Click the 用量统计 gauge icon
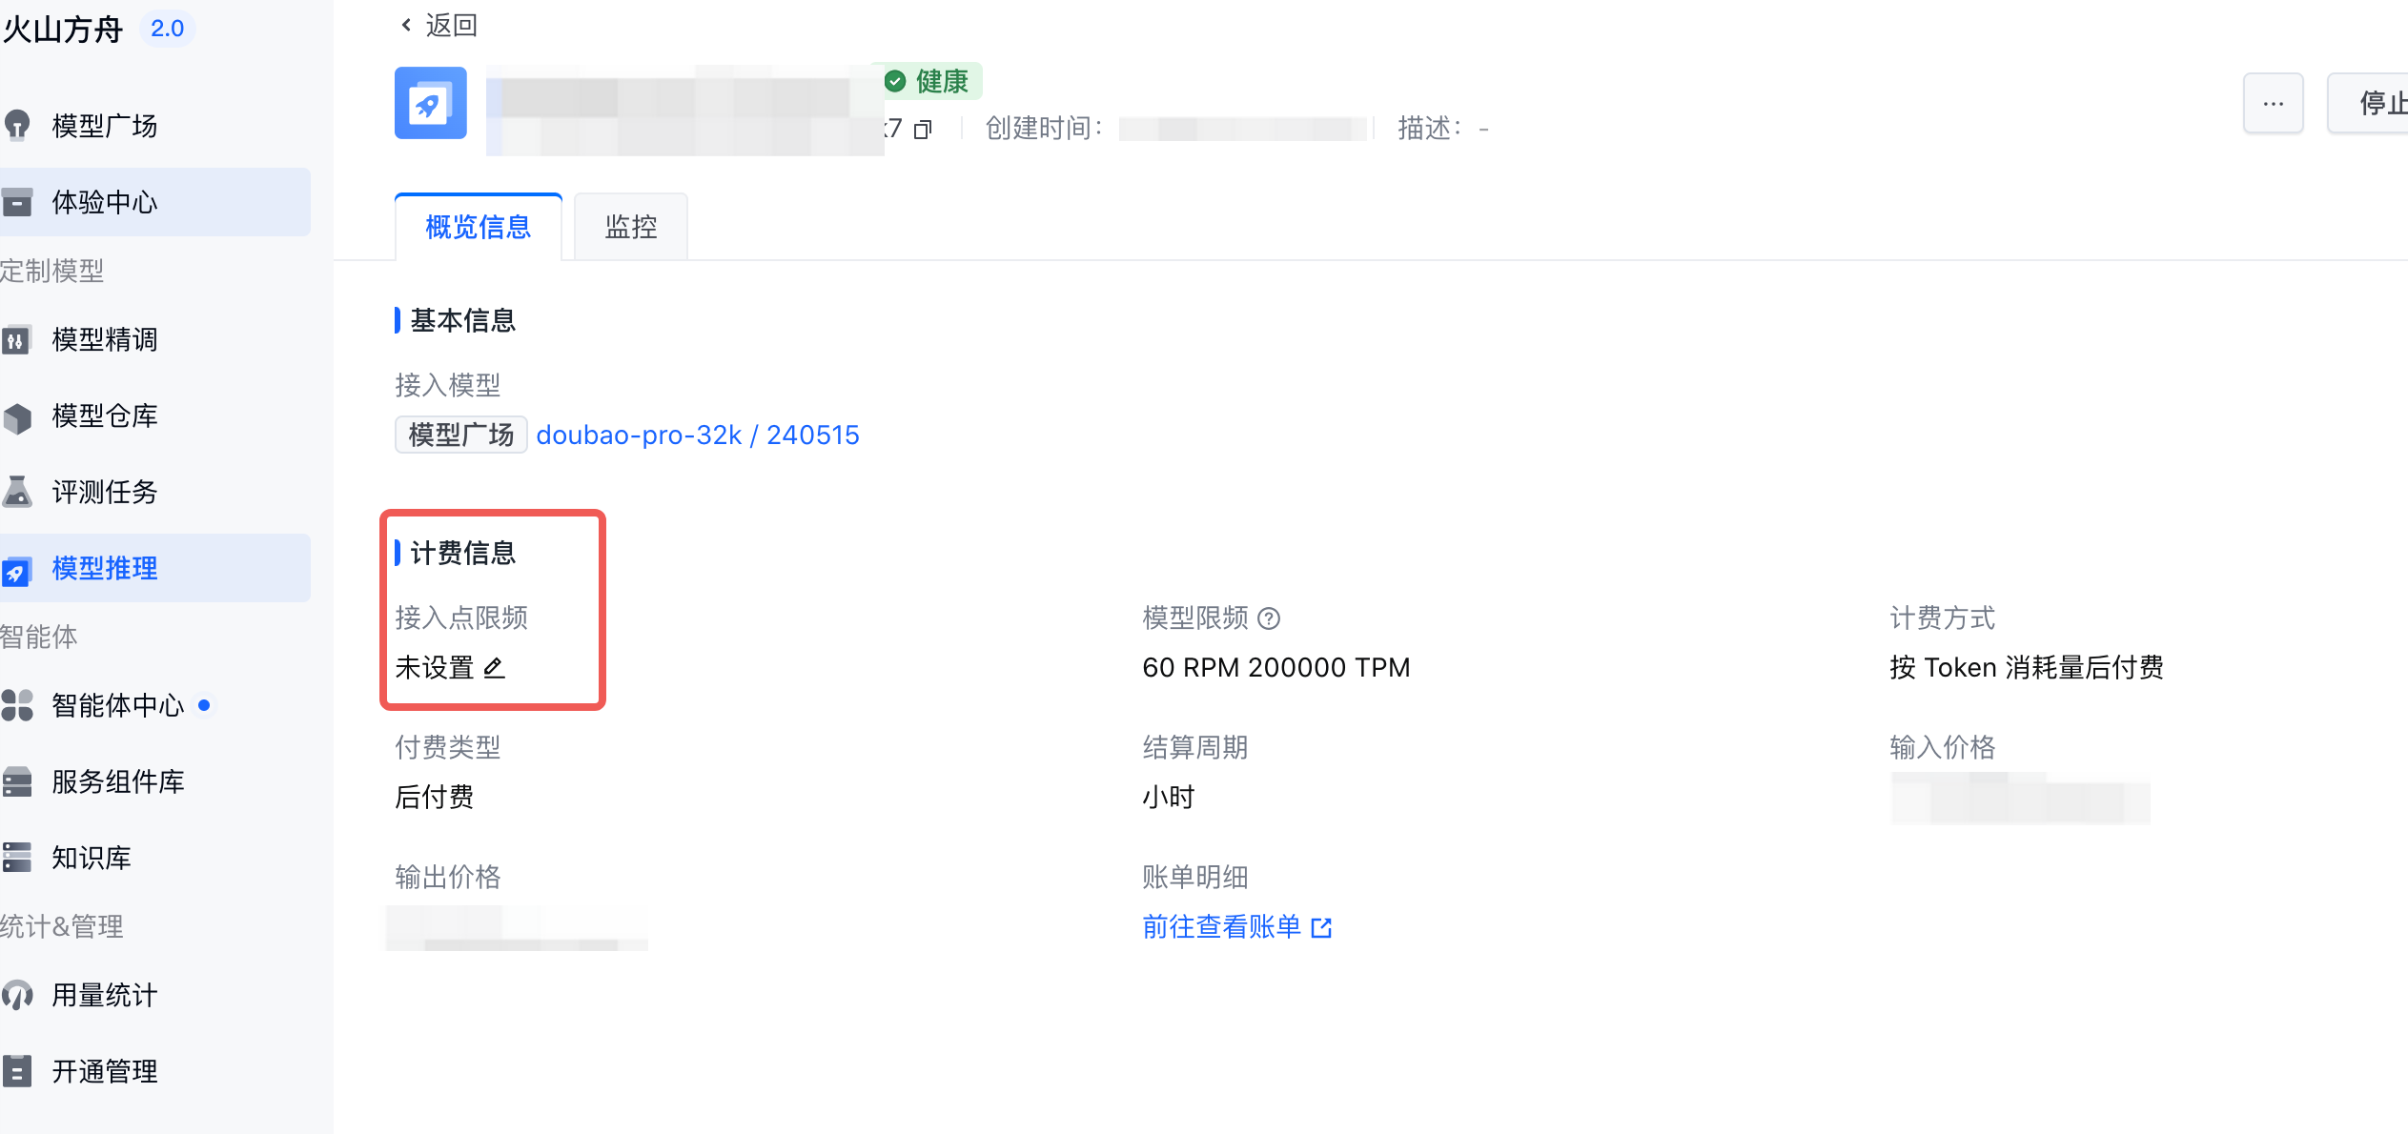Image resolution: width=2408 pixels, height=1134 pixels. 17,995
